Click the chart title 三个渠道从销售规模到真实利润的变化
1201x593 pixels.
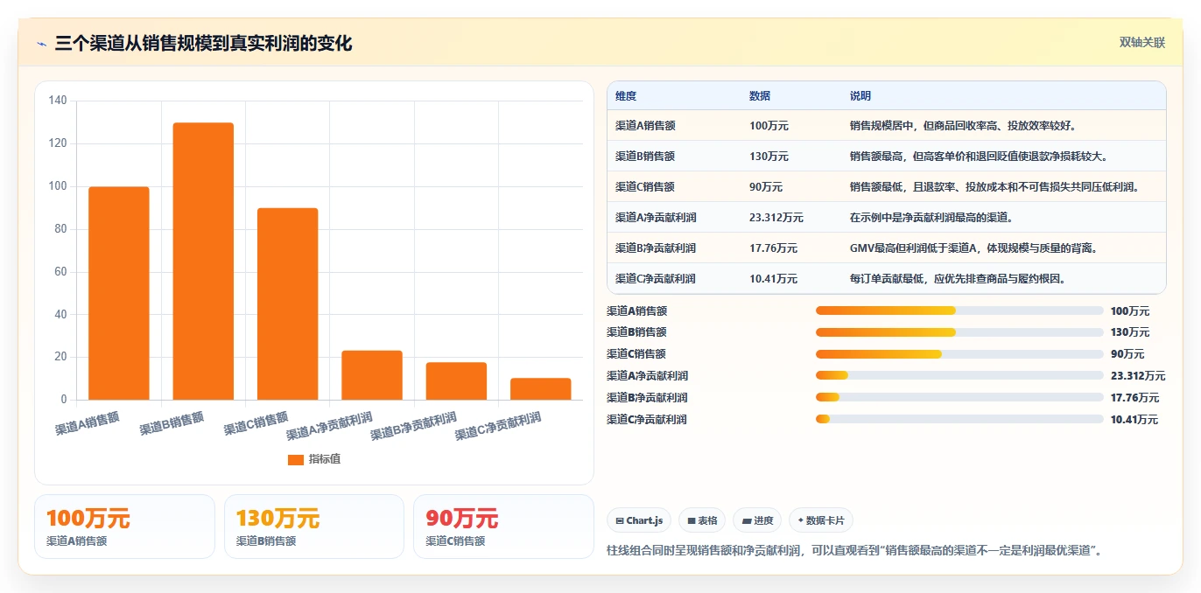tap(203, 43)
